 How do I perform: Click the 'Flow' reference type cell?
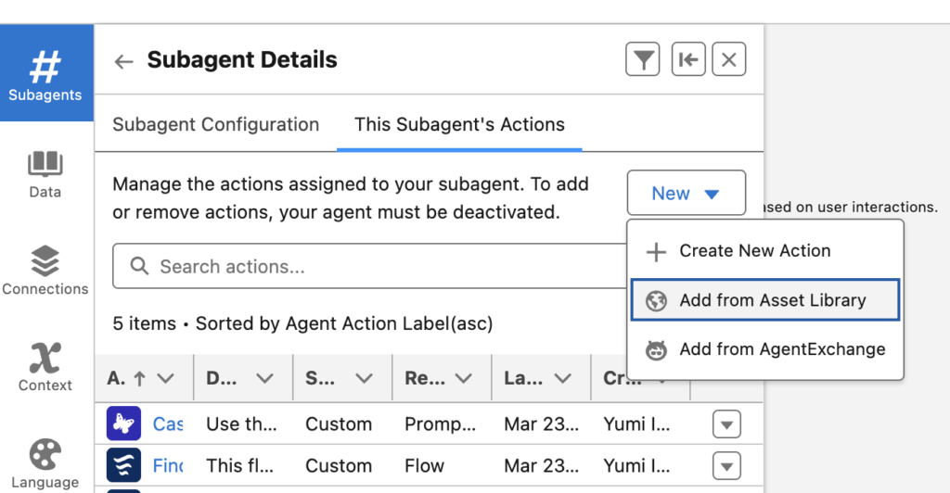coord(424,466)
